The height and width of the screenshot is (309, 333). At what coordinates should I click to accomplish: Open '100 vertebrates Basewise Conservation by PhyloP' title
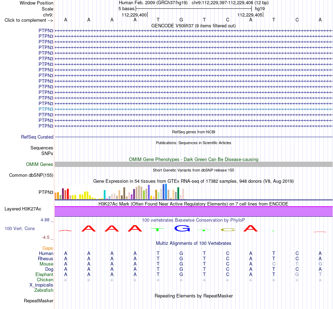tap(193, 220)
